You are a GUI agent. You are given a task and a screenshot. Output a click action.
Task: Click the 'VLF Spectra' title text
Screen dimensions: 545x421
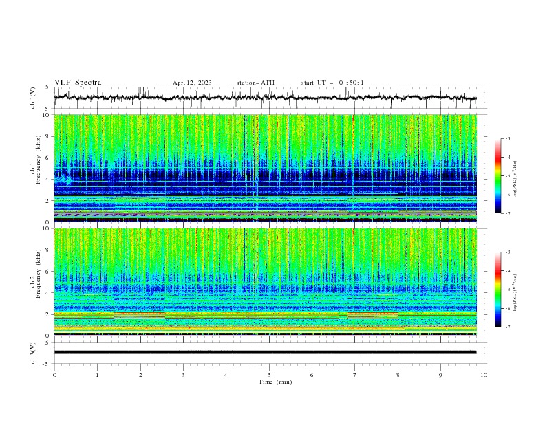tap(78, 83)
